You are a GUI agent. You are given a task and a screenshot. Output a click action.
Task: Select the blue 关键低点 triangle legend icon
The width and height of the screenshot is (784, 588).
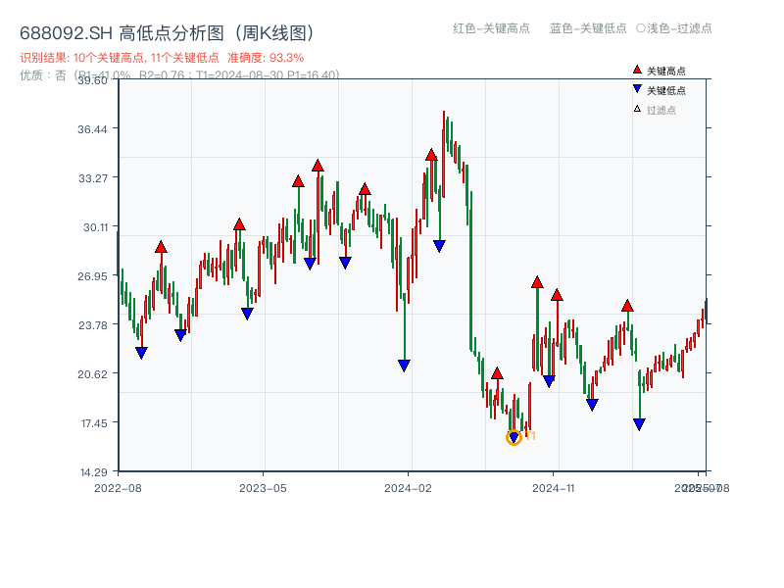(636, 86)
